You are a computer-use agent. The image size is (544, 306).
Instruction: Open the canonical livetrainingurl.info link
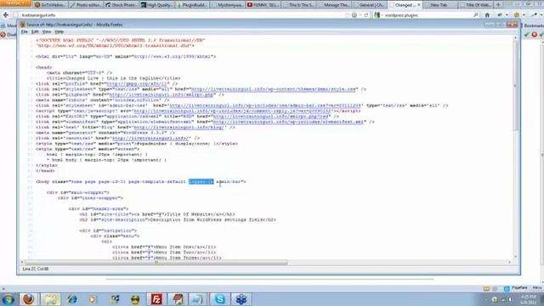150,138
